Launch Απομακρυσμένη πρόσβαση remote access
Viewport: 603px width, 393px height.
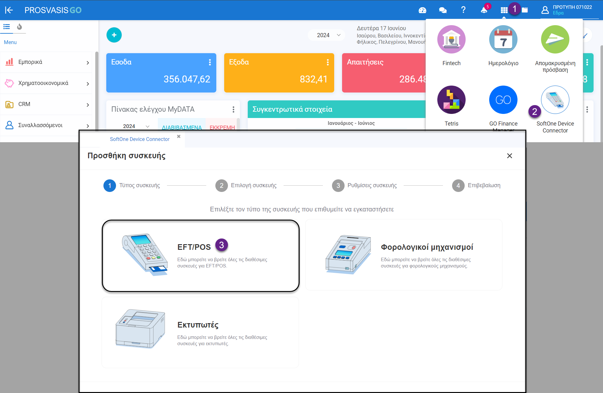555,39
